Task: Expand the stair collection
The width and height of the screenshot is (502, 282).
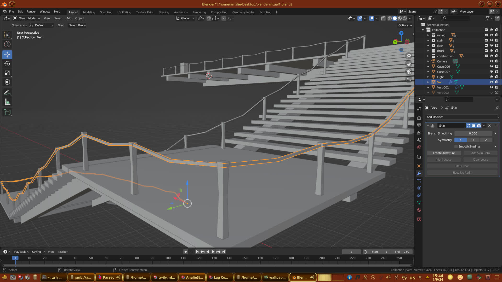Action: pyautogui.click(x=428, y=40)
